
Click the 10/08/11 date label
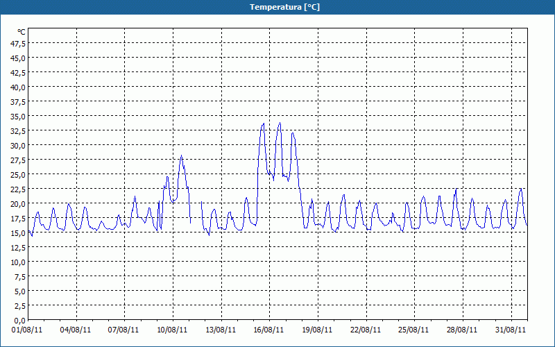pyautogui.click(x=172, y=330)
